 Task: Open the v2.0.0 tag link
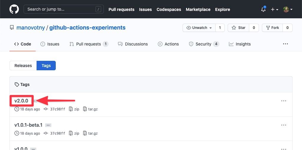pyautogui.click(x=21, y=101)
